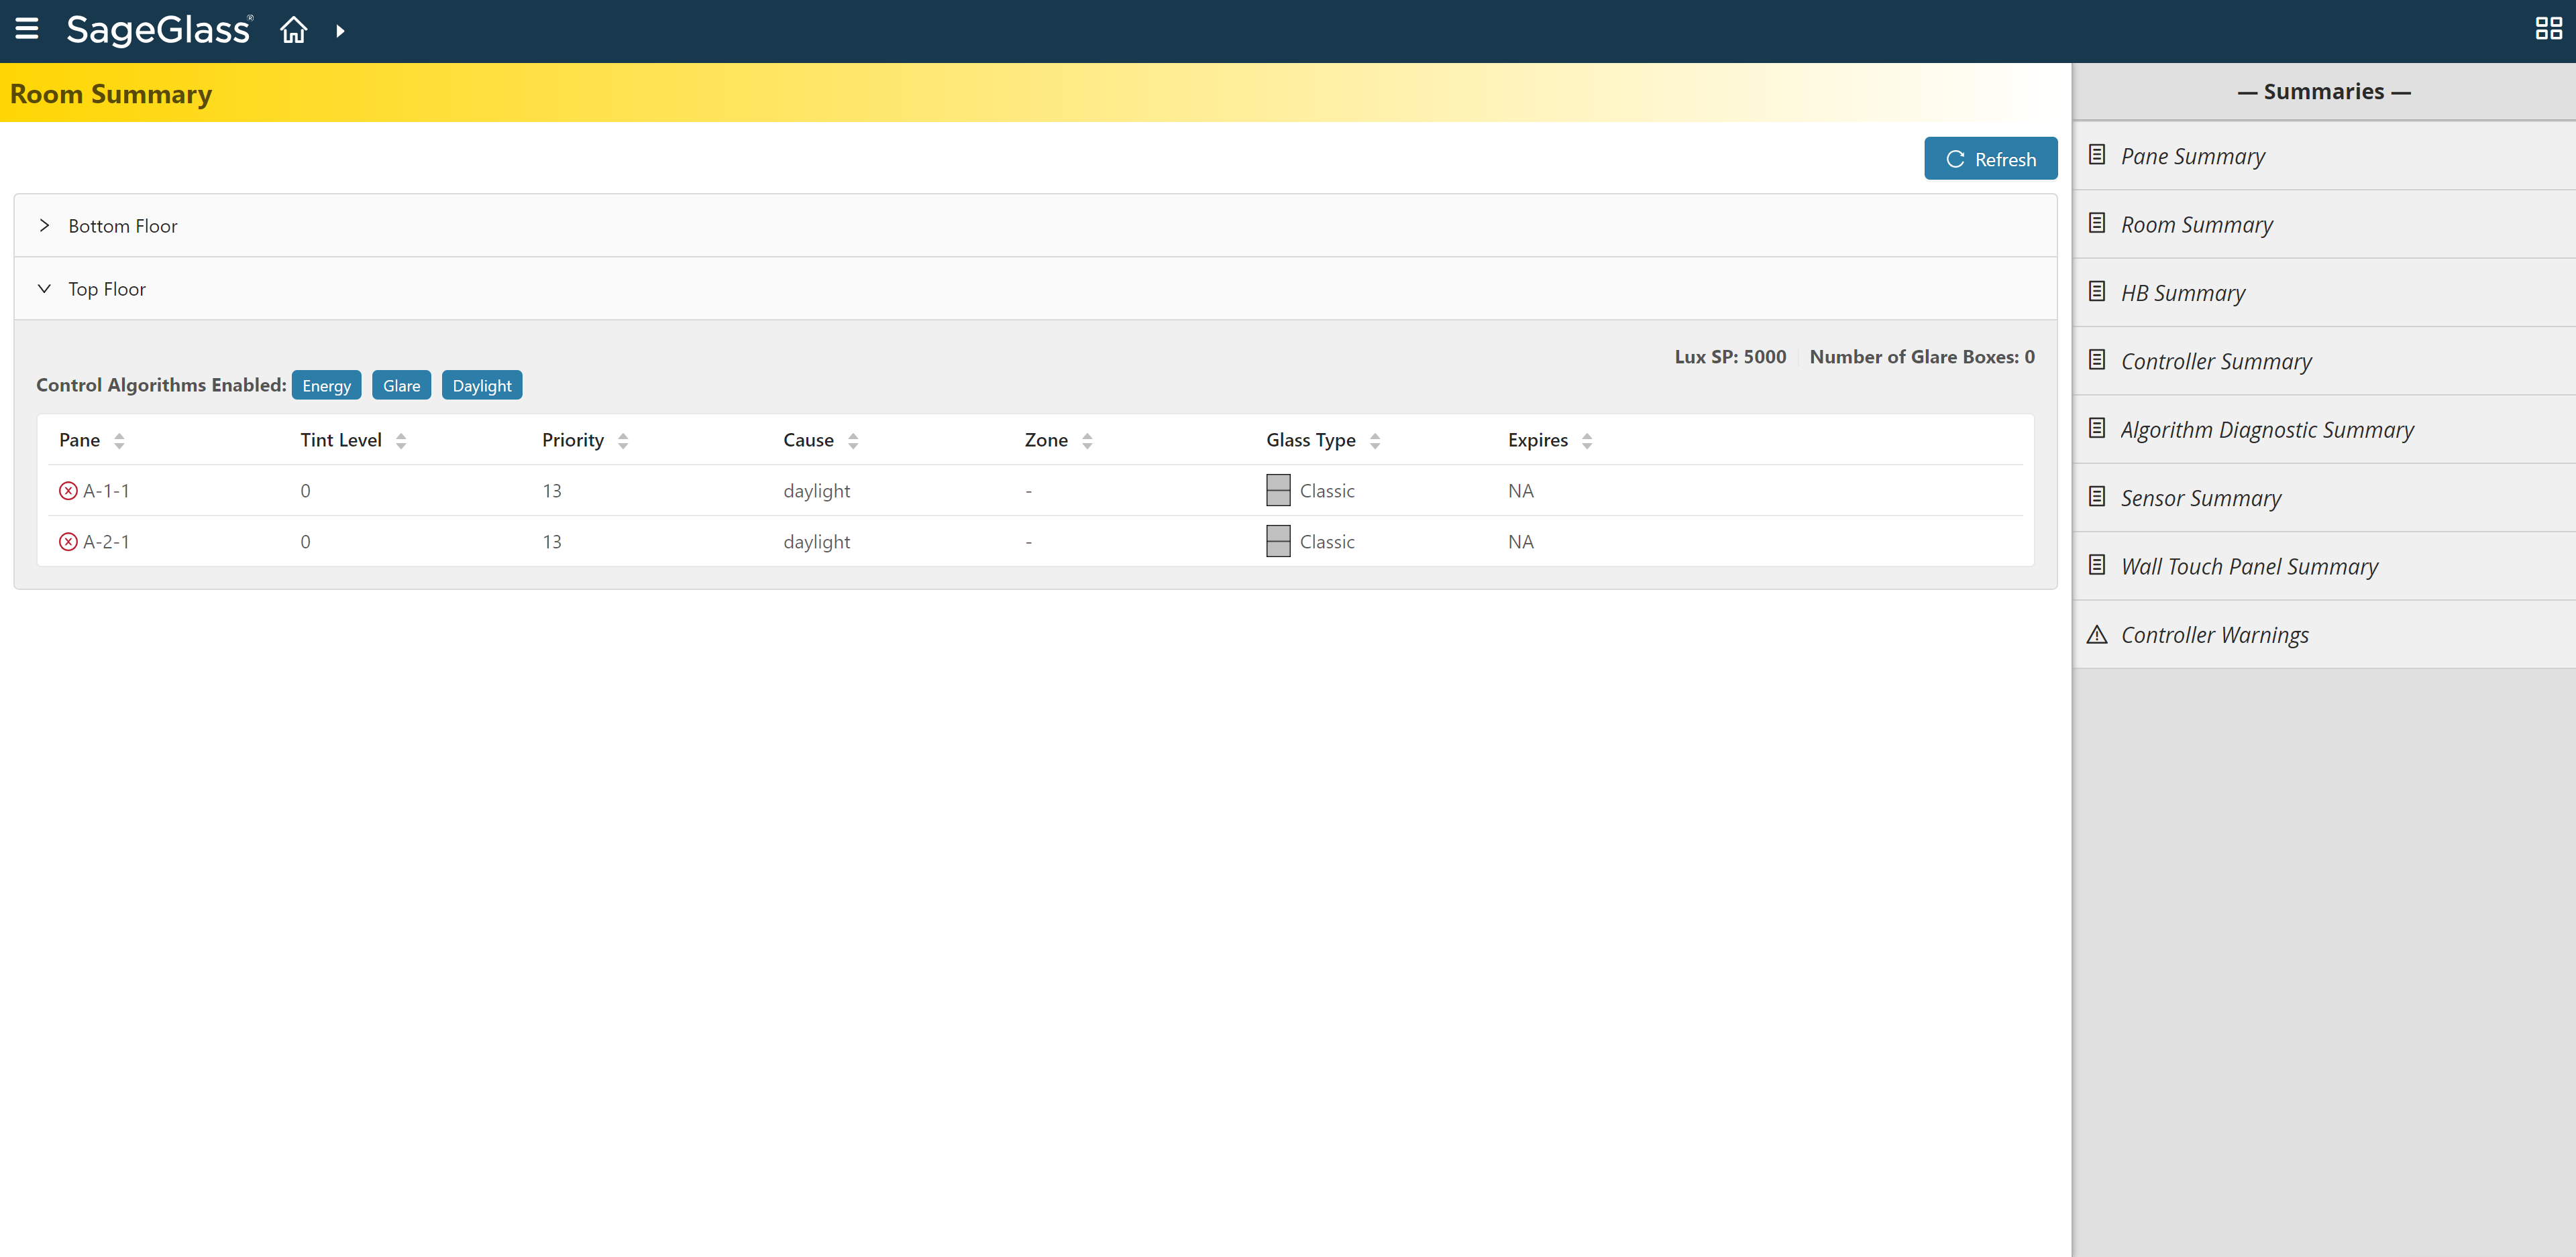The height and width of the screenshot is (1257, 2576).
Task: Click the Classic glass type of A-2-1
Action: (1327, 542)
